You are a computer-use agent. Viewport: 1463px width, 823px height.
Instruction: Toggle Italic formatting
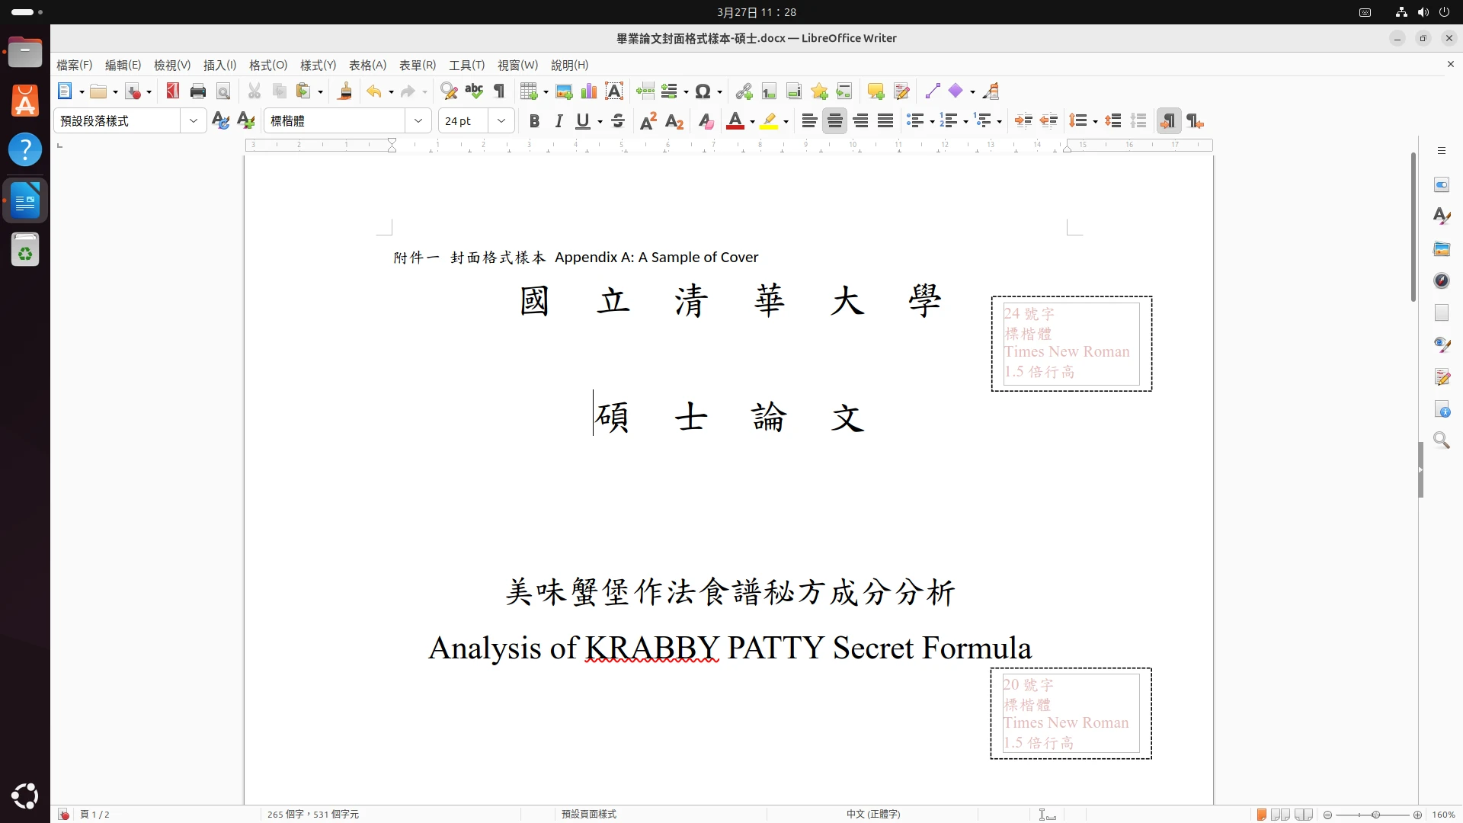pyautogui.click(x=559, y=121)
